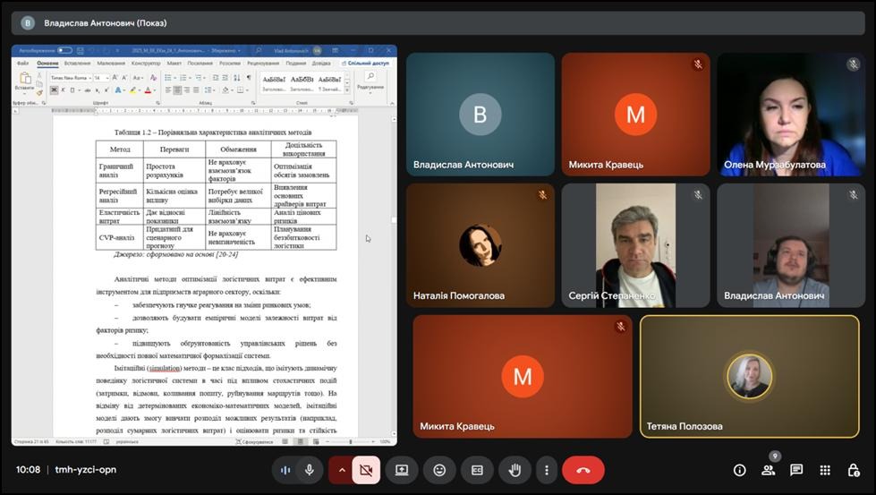The image size is (876, 495).
Task: Expand video settings chevron beside camera
Action: pyautogui.click(x=341, y=470)
